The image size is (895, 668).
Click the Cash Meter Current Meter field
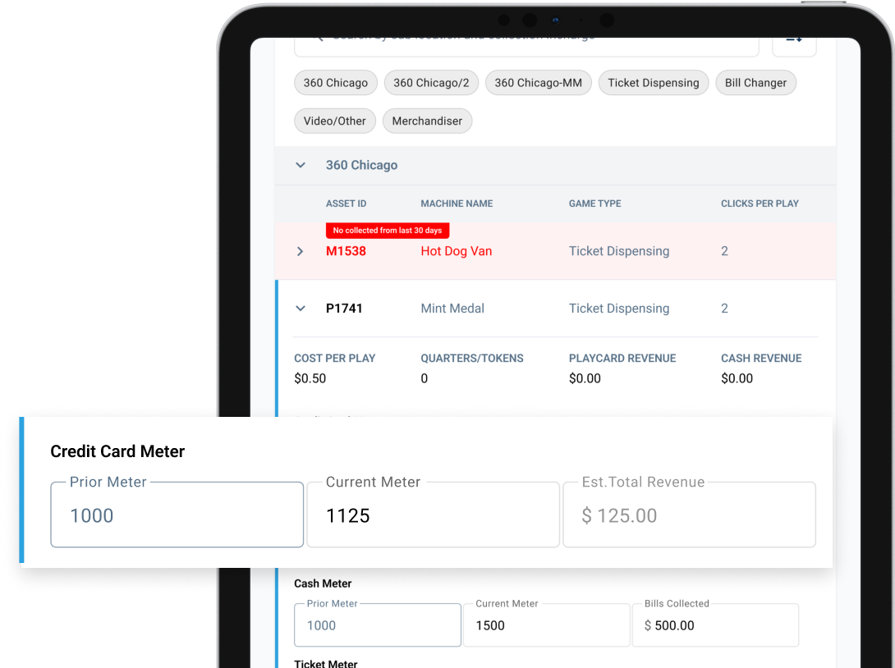pyautogui.click(x=546, y=625)
